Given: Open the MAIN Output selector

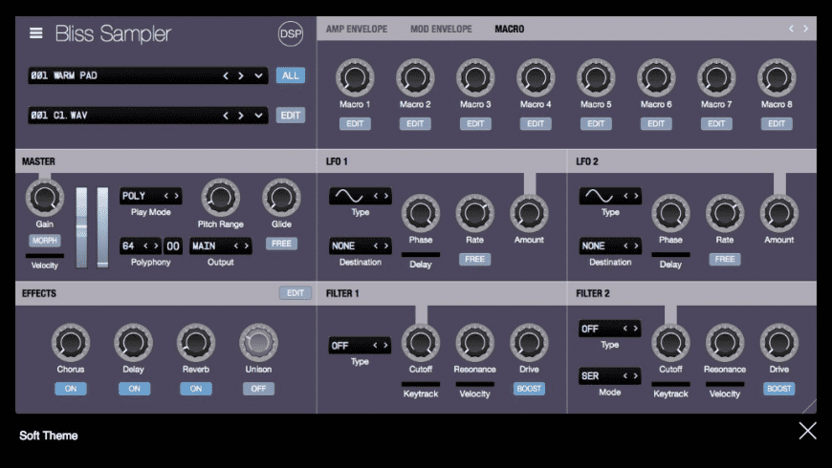Looking at the screenshot, I should pos(220,245).
